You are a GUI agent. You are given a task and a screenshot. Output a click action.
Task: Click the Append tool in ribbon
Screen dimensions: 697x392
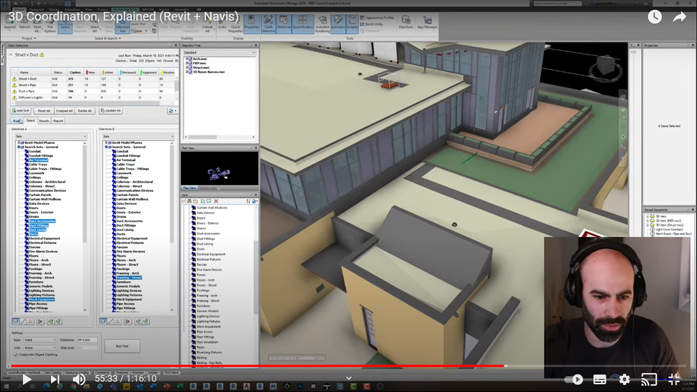point(10,22)
